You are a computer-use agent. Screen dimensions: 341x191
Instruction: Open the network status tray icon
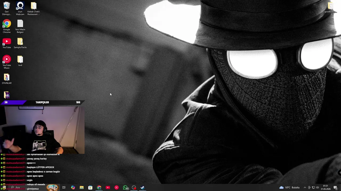[313, 188]
